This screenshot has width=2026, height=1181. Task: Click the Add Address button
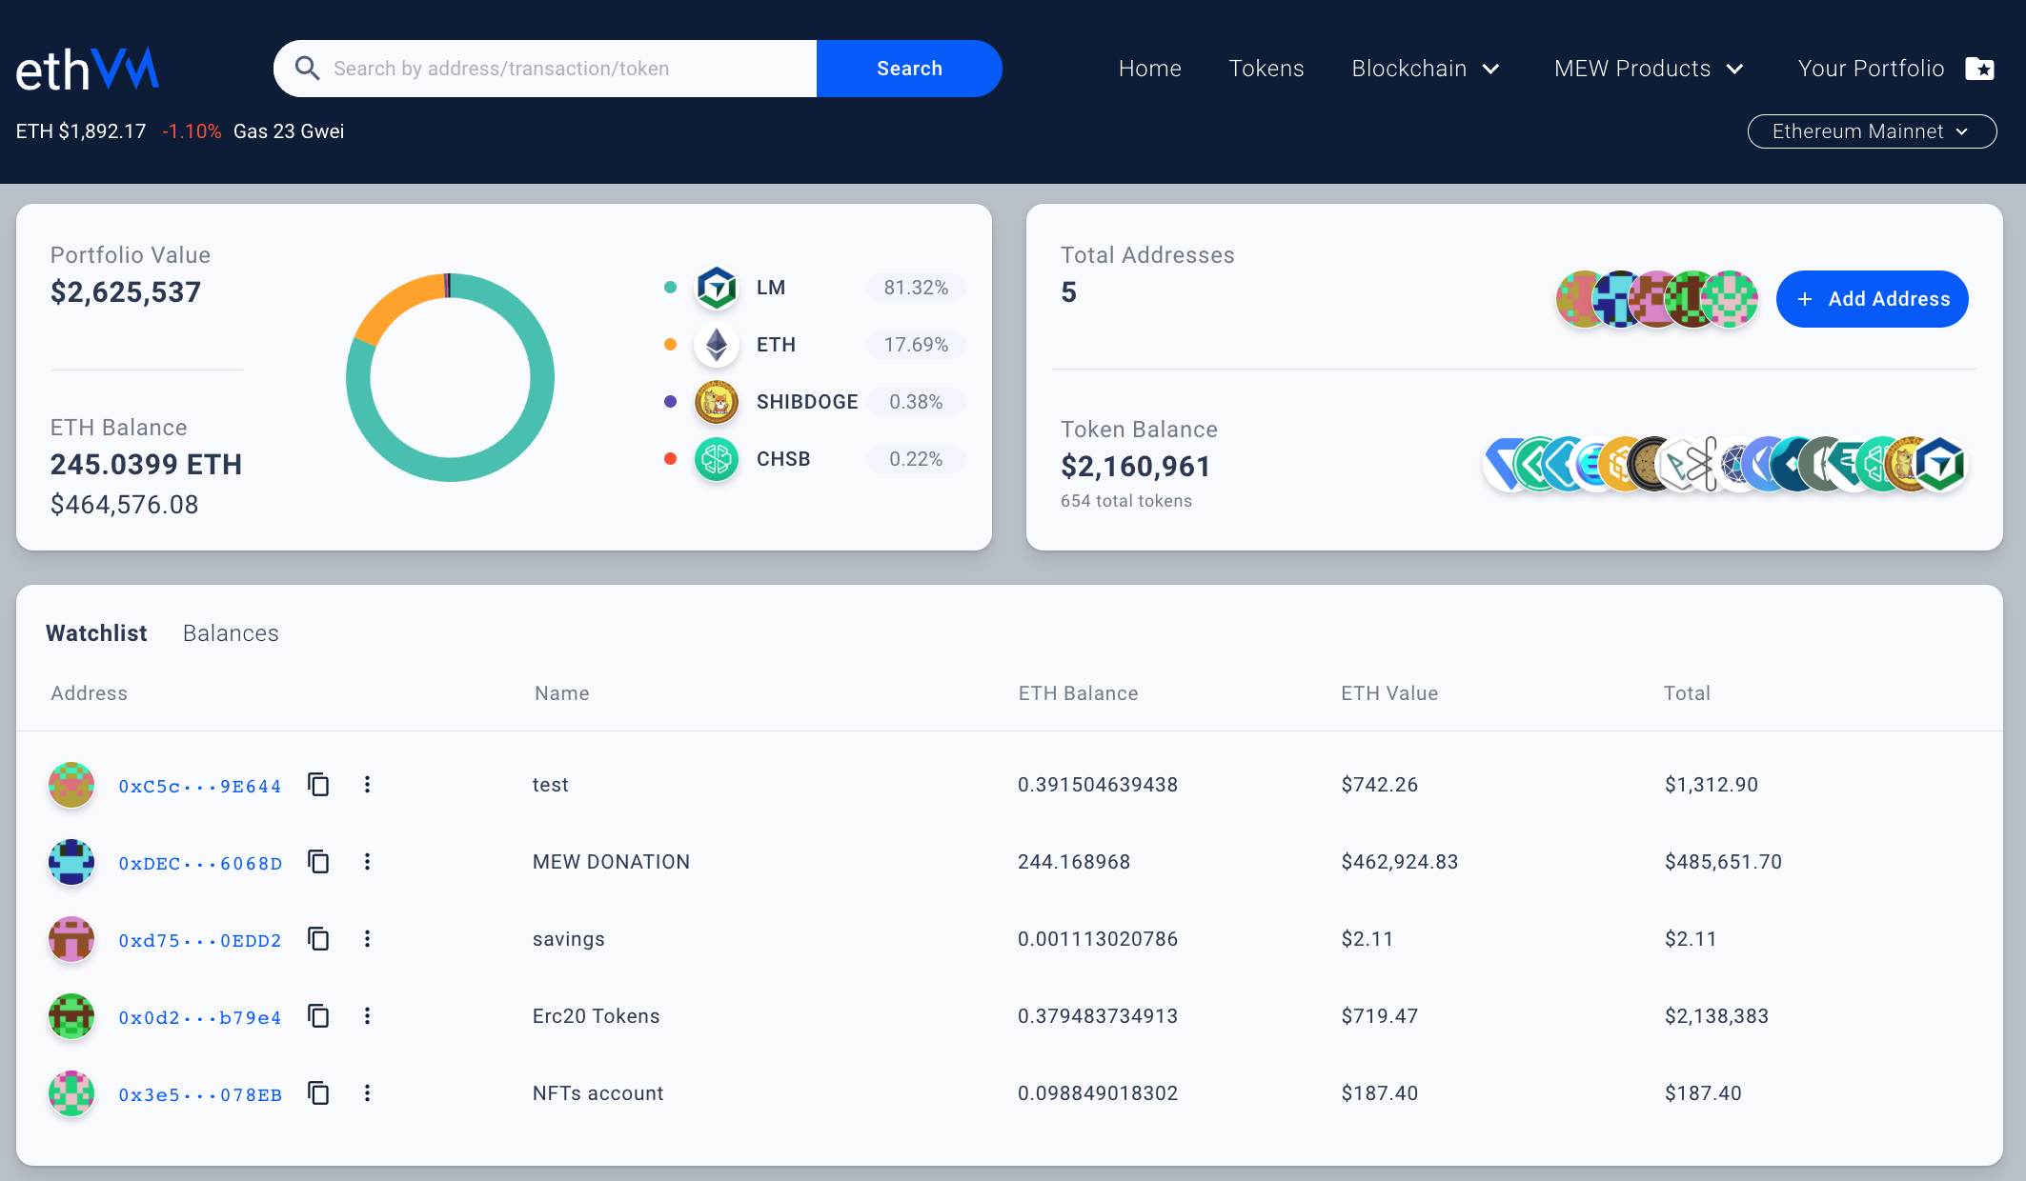1872,299
